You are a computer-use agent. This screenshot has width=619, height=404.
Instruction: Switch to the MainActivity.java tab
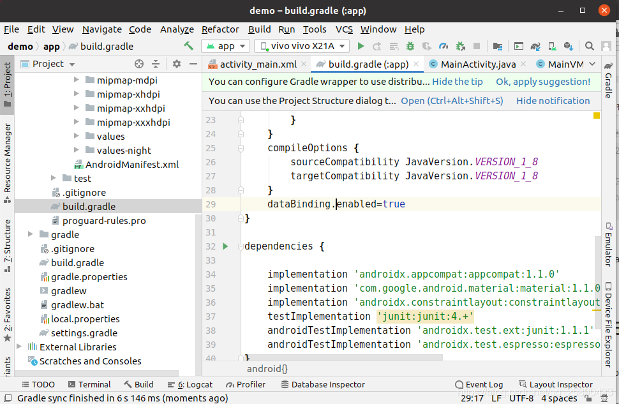tap(478, 64)
